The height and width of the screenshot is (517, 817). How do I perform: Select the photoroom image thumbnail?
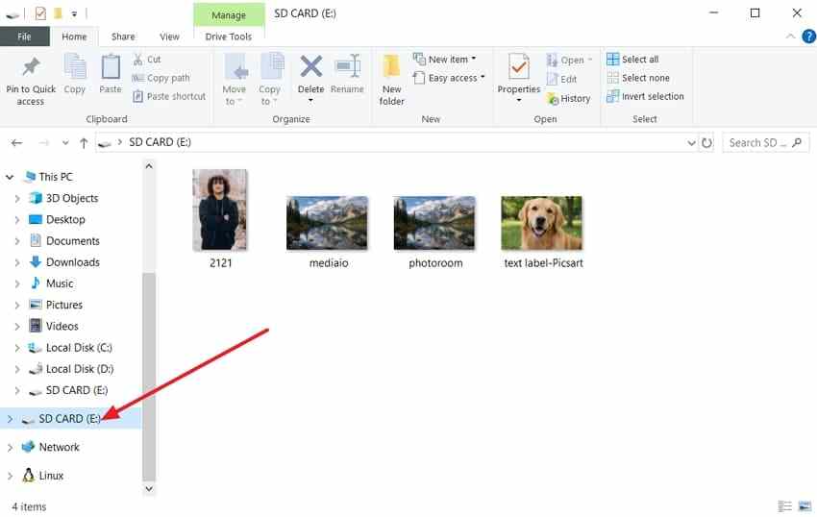434,223
